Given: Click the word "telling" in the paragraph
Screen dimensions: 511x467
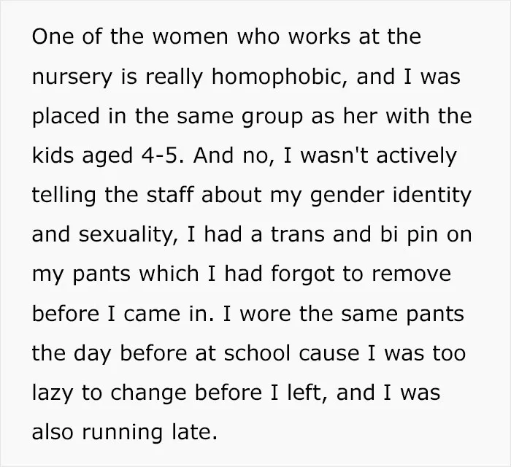Looking at the screenshot, I should [x=64, y=196].
